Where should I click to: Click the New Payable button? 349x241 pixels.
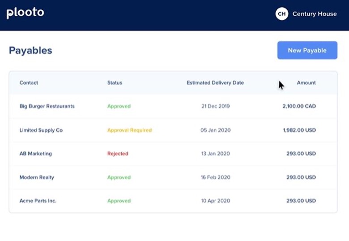pos(307,50)
